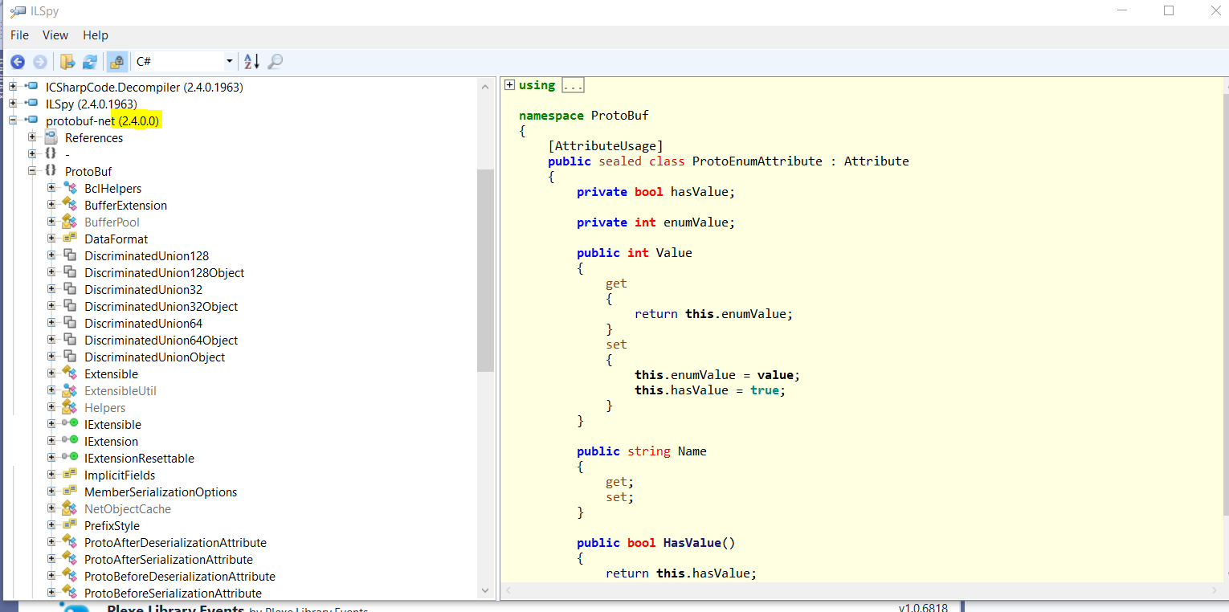Image resolution: width=1229 pixels, height=612 pixels.
Task: Select ProtoAfterDeserializationAttribute in the tree
Action: [x=175, y=543]
